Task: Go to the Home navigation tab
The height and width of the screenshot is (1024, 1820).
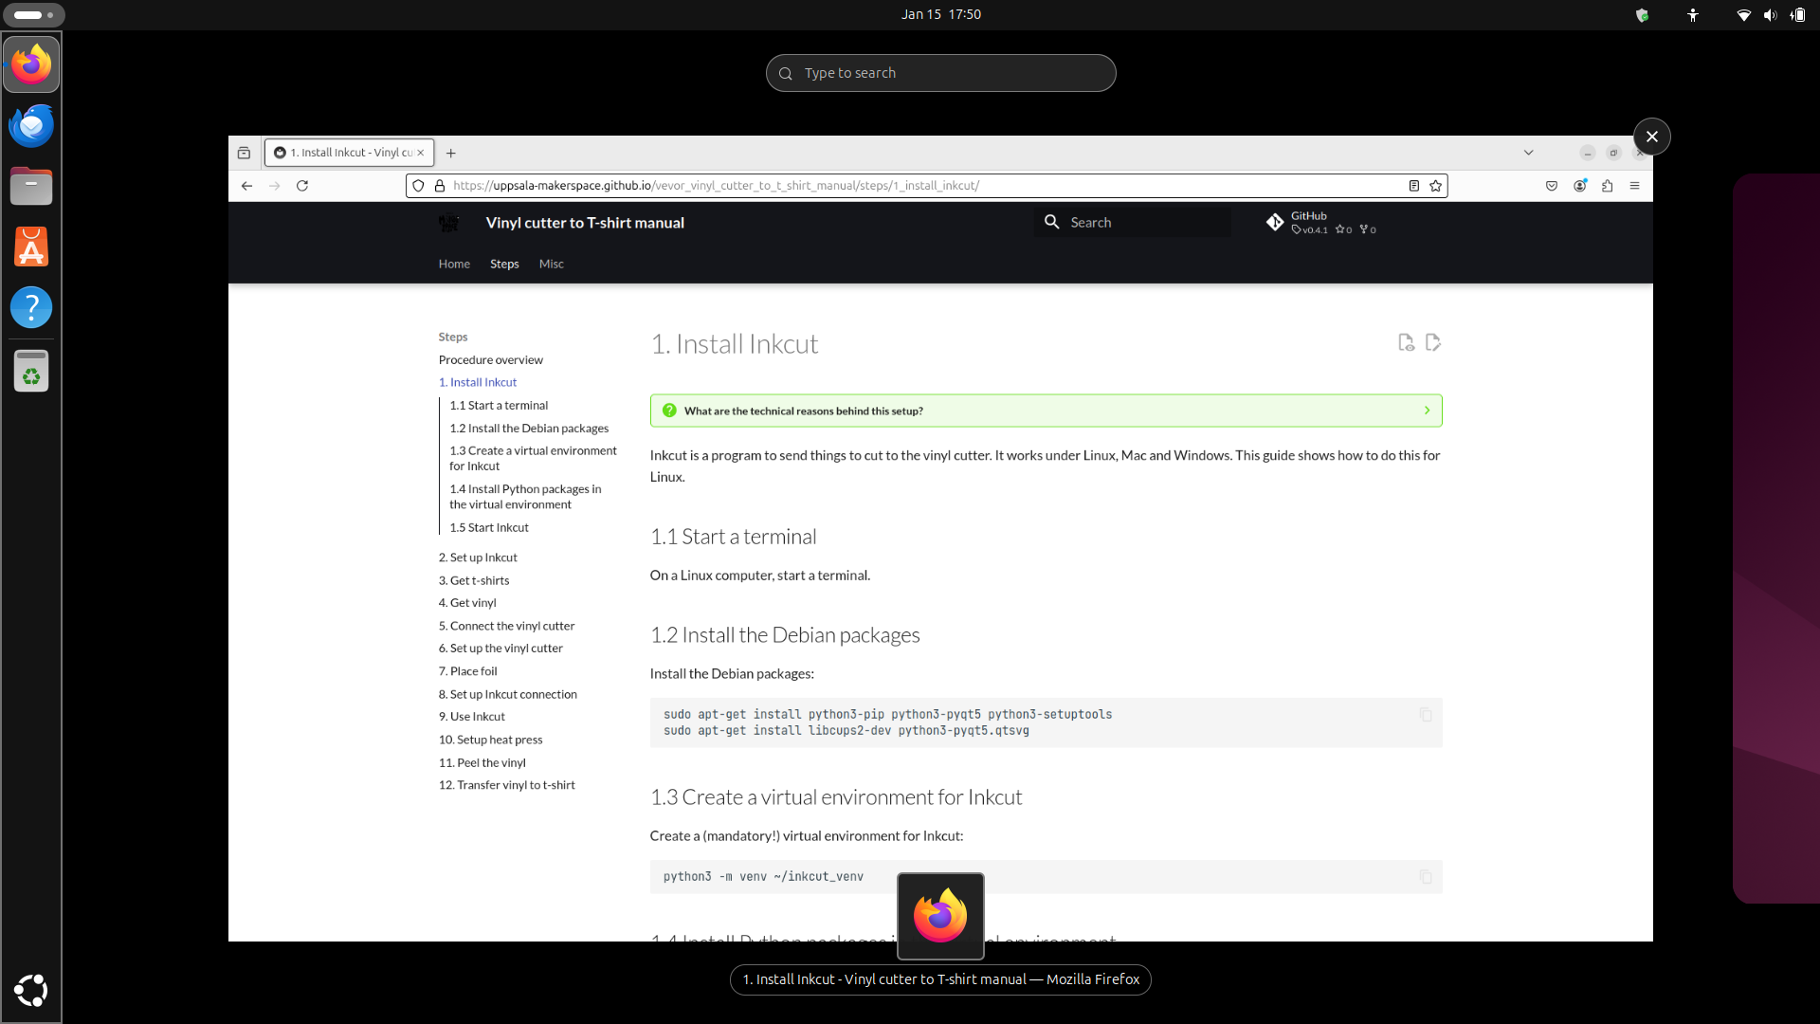Action: coord(454,265)
